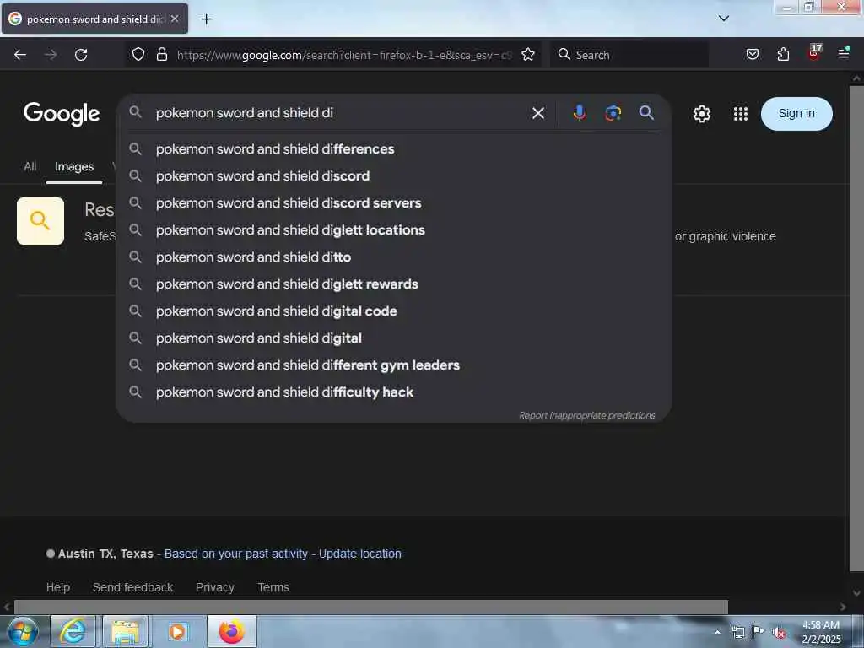The height and width of the screenshot is (648, 864).
Task: Choose suggestion 'pokemon sword and shield digital'
Action: [393, 338]
